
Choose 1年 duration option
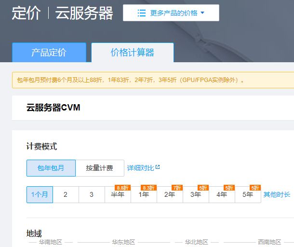click(144, 194)
